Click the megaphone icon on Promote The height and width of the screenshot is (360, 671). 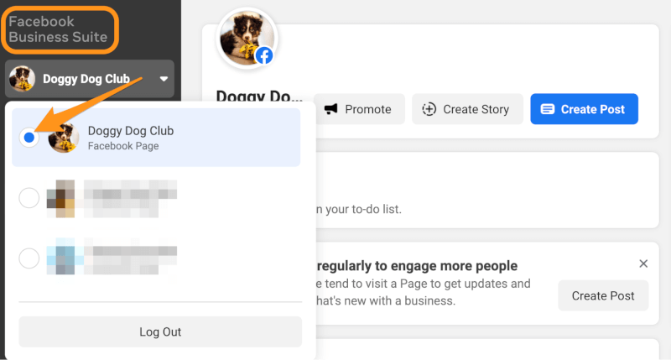[x=330, y=109]
